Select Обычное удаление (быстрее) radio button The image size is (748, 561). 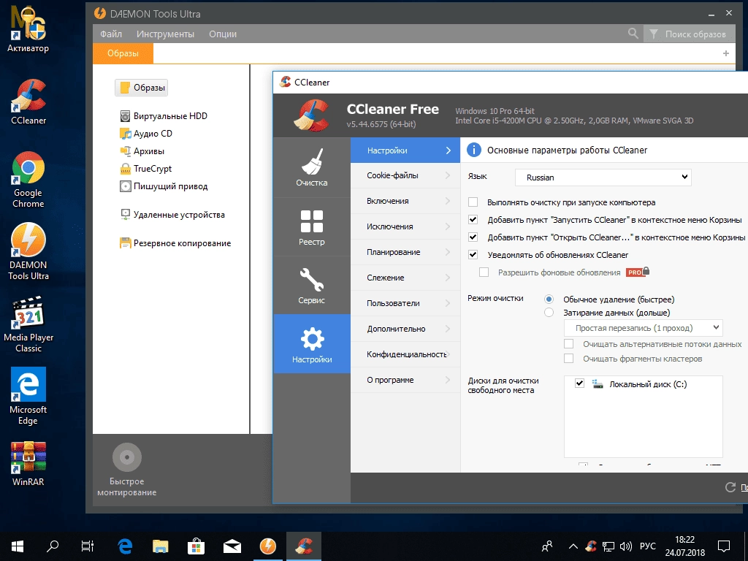point(549,299)
